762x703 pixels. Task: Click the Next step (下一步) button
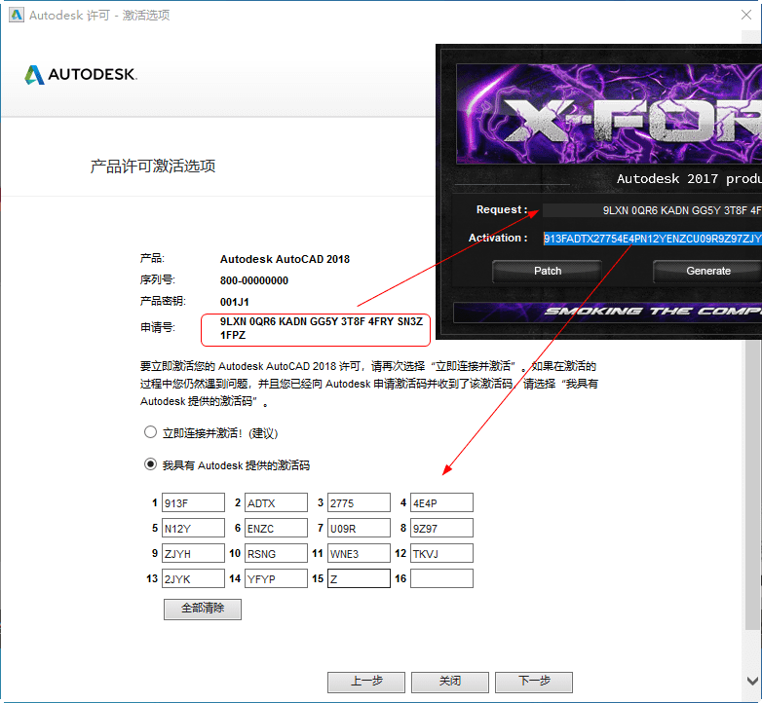coord(534,683)
